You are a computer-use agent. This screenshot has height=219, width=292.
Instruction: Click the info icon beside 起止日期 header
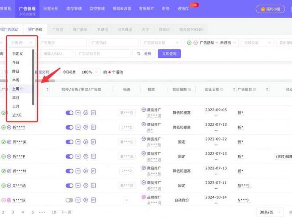tap(222, 89)
